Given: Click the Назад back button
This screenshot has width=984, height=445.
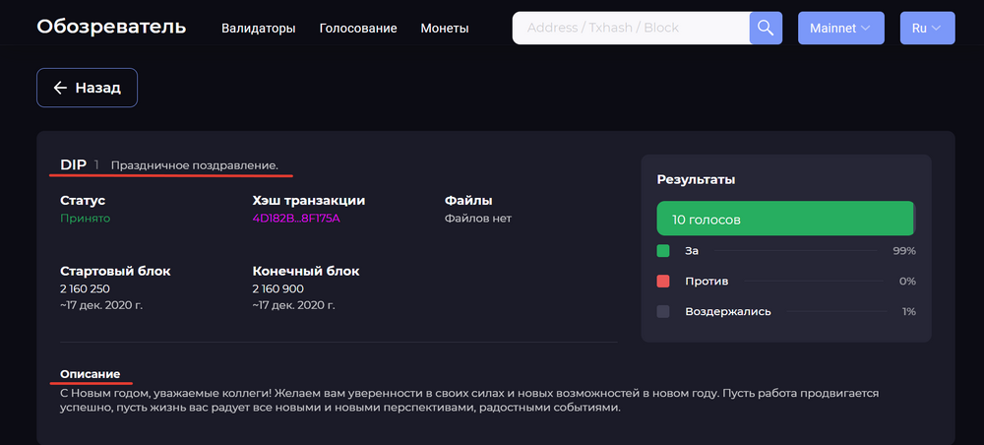Looking at the screenshot, I should (88, 88).
